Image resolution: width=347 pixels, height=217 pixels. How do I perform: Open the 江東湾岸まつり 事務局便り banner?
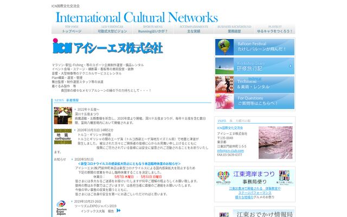pos(255,178)
